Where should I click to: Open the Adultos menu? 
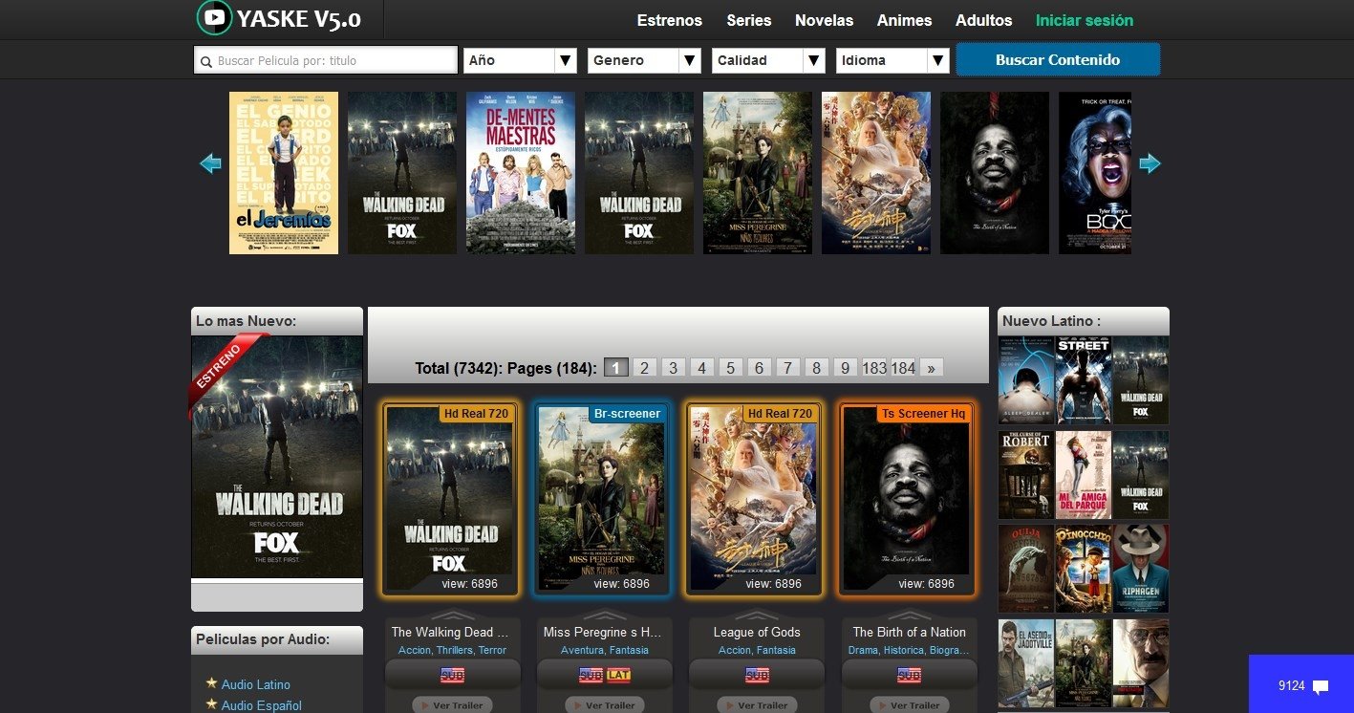pos(984,20)
